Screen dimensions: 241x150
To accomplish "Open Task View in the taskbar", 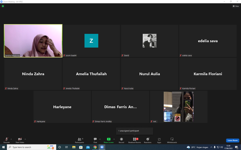I will pos(67,147).
